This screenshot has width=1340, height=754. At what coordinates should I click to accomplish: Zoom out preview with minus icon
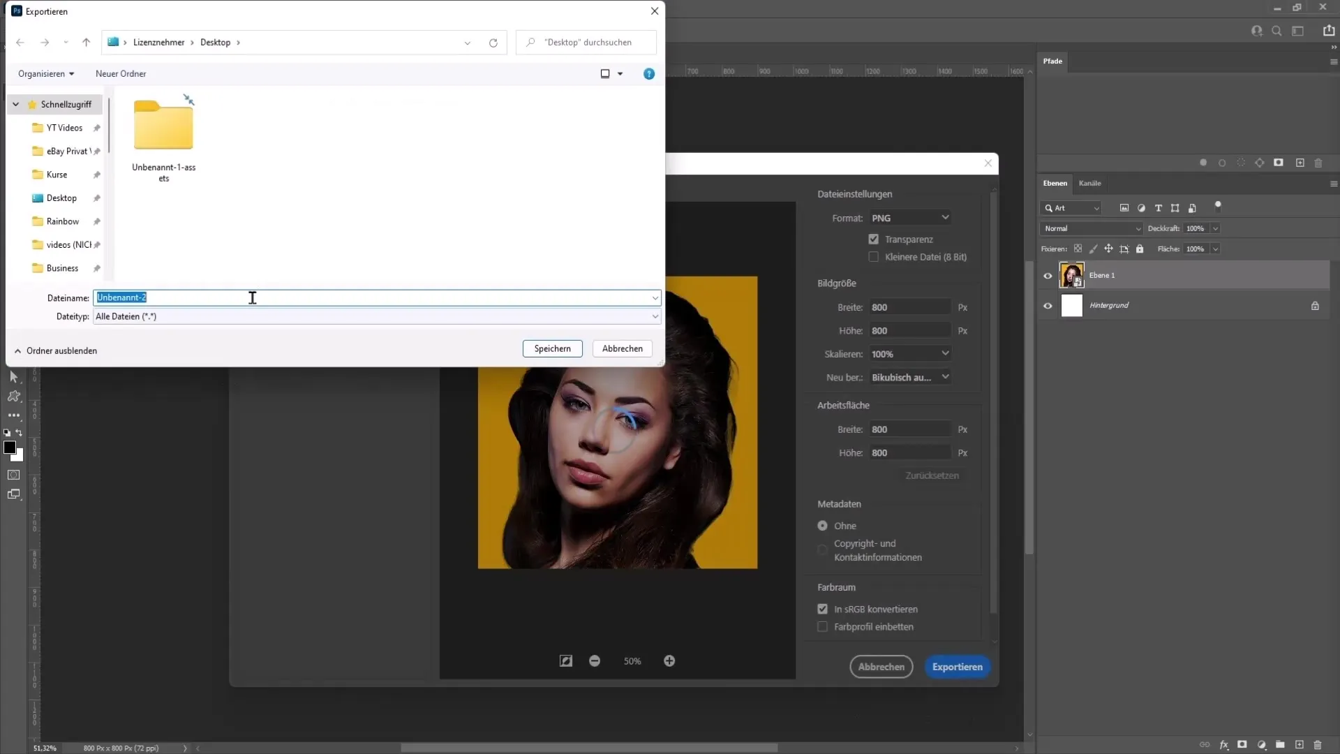coord(595,660)
